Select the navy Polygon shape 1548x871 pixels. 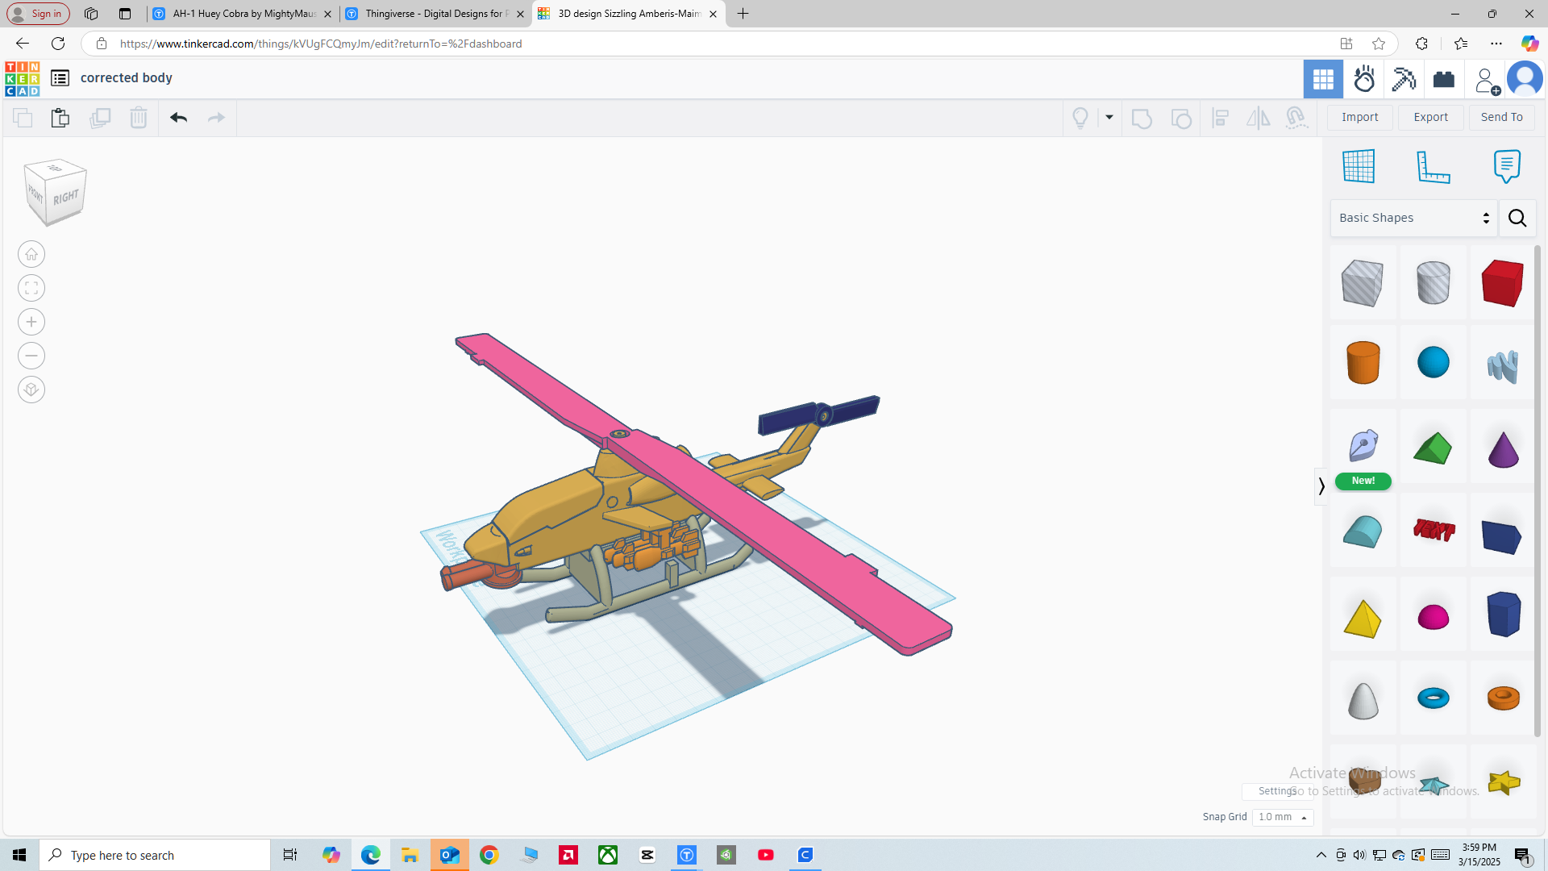pyautogui.click(x=1502, y=615)
